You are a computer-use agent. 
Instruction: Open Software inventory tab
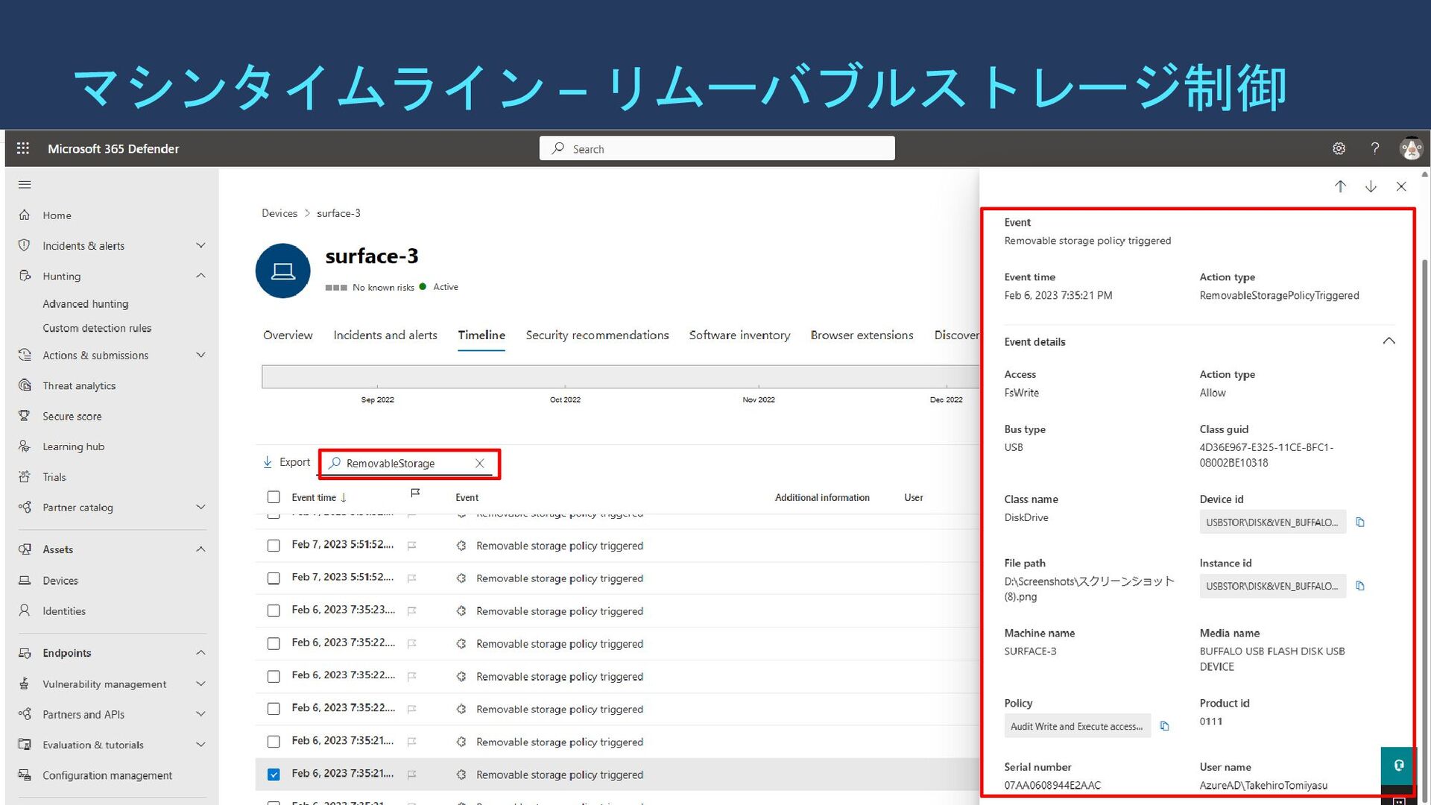pos(739,335)
